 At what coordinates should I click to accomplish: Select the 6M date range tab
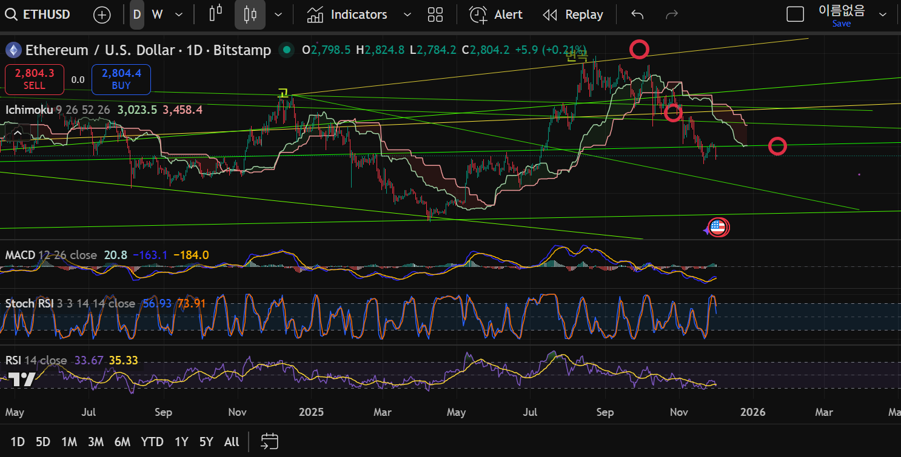[122, 442]
